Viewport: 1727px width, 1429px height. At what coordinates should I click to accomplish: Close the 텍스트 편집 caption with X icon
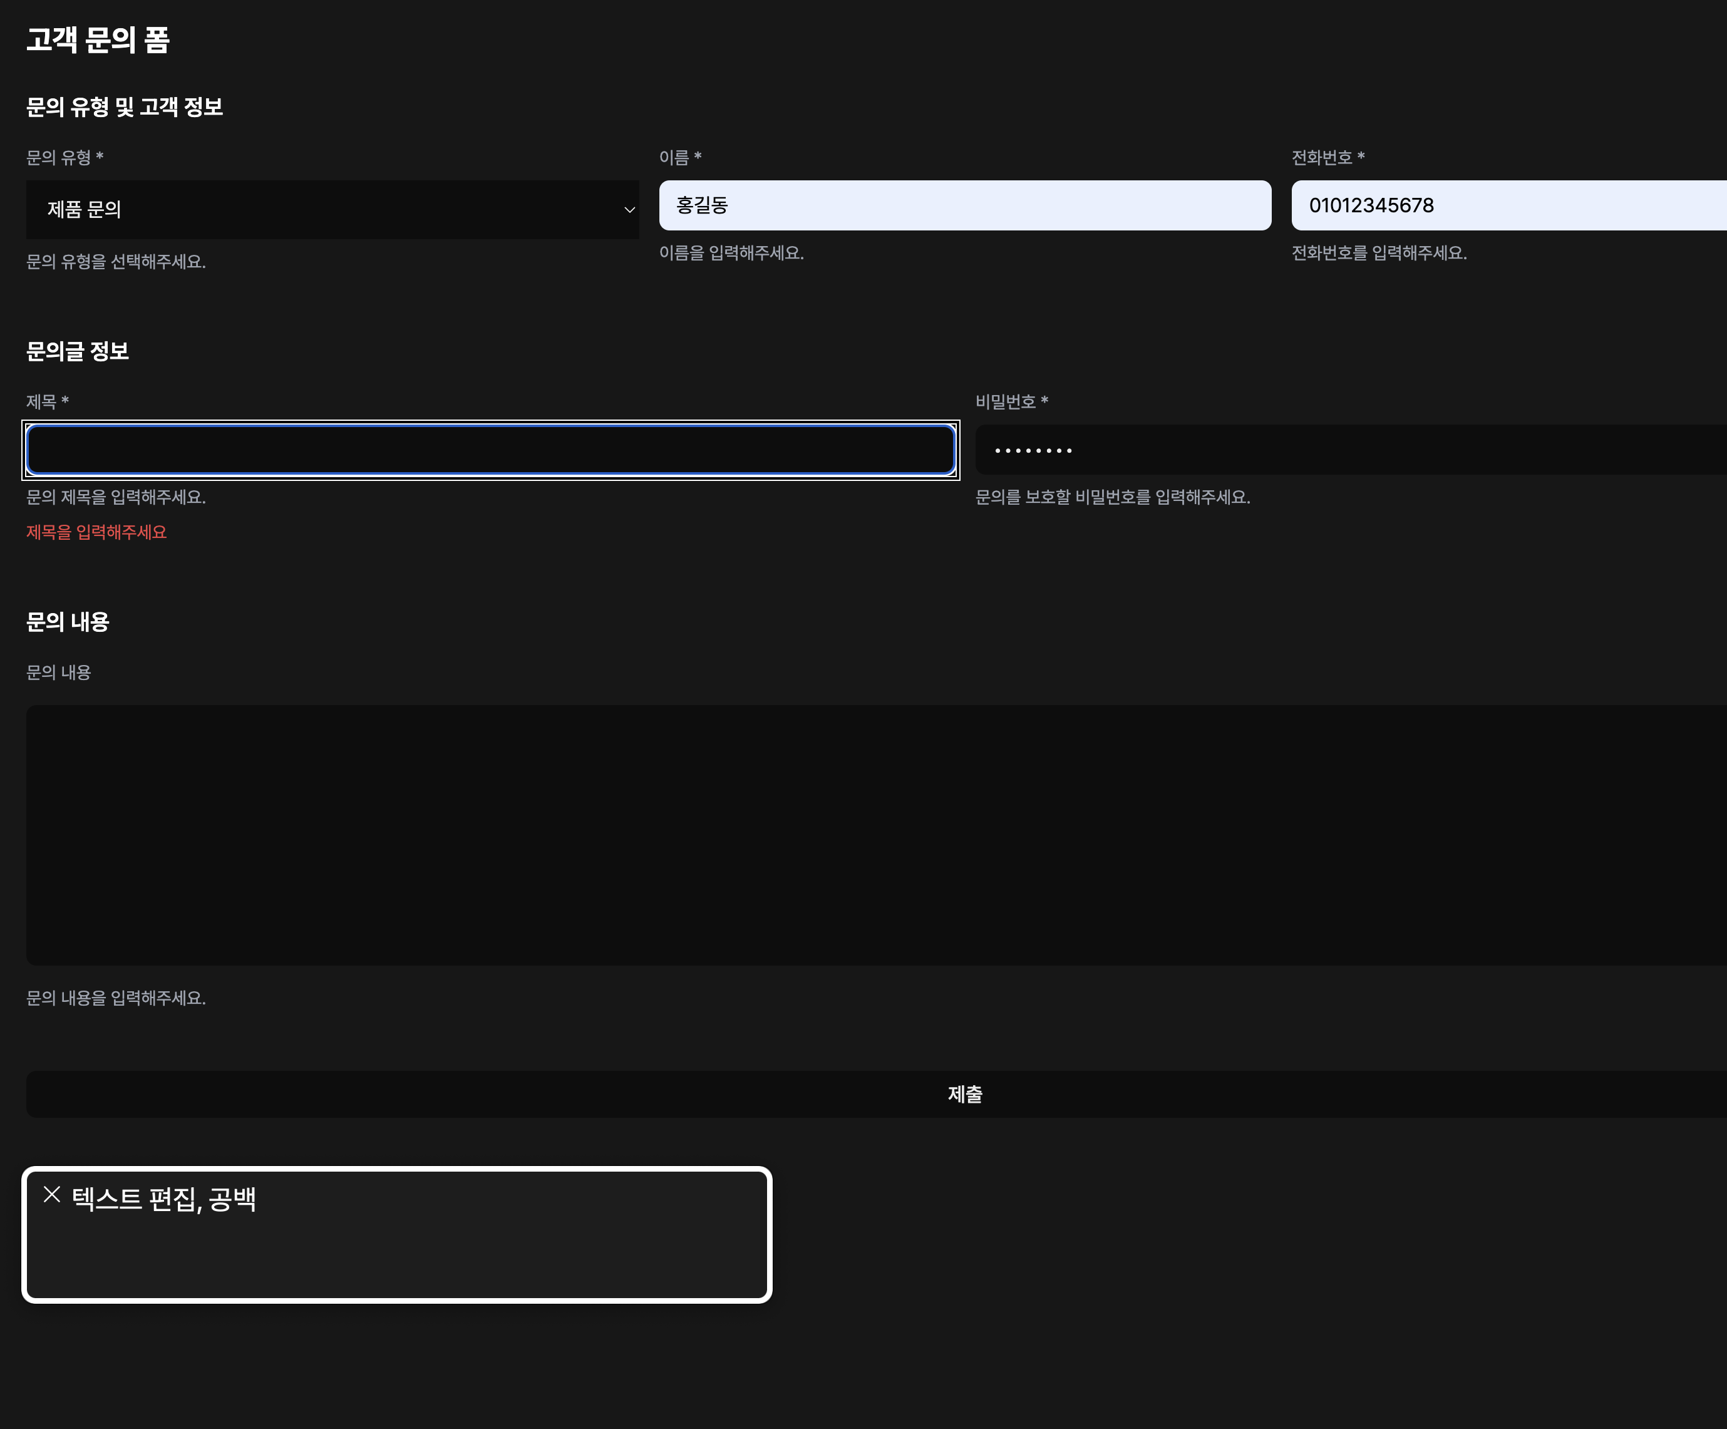coord(52,1195)
